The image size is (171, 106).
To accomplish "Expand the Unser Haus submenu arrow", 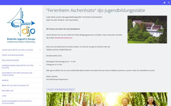I will [x=40, y=50].
